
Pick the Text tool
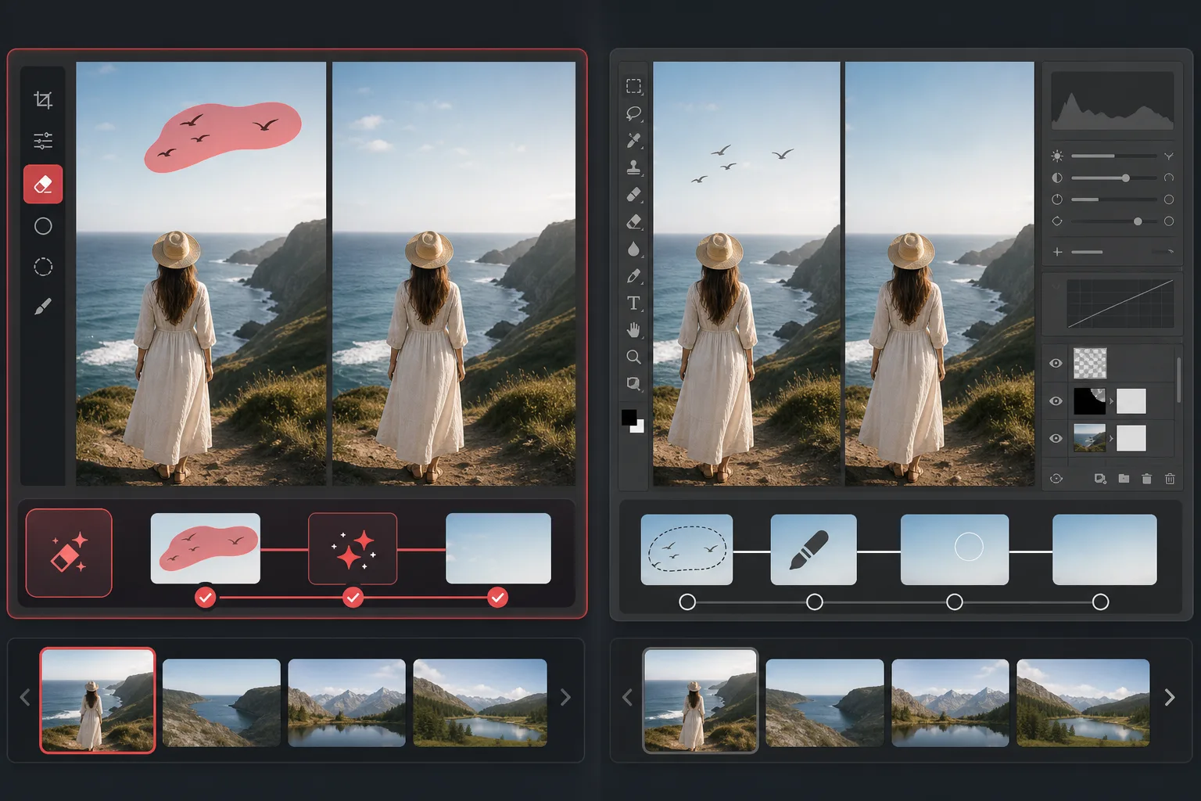633,303
